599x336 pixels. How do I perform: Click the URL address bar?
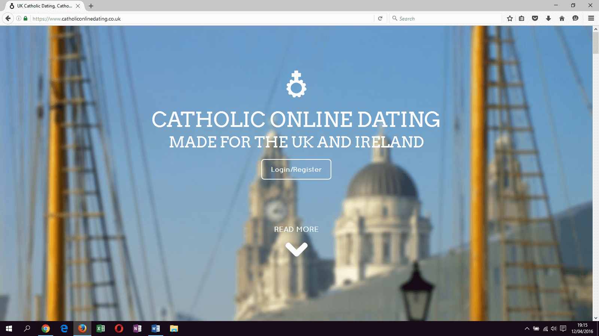(x=202, y=18)
